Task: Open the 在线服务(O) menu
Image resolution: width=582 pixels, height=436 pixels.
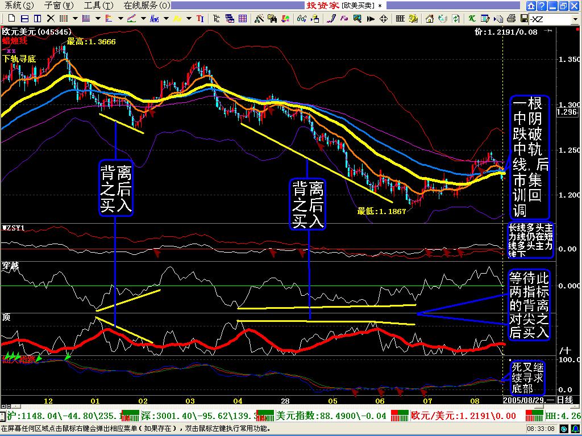Action: (147, 6)
